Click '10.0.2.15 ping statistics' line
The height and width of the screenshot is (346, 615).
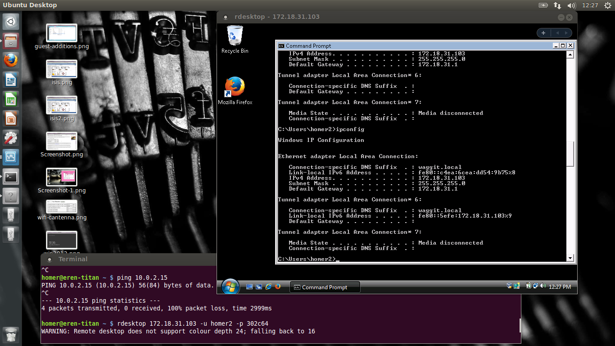(x=100, y=300)
